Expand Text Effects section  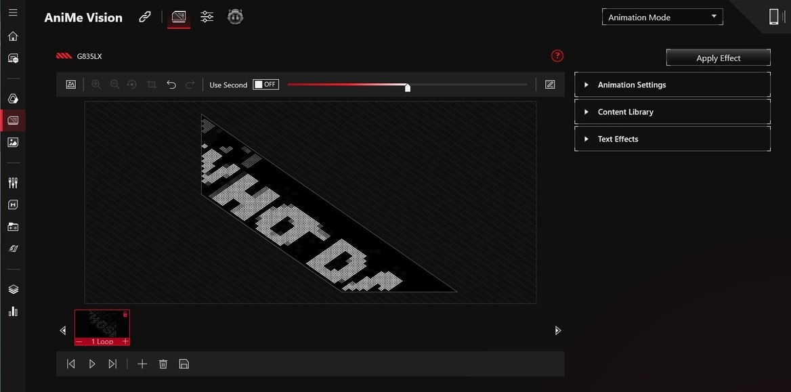(672, 139)
